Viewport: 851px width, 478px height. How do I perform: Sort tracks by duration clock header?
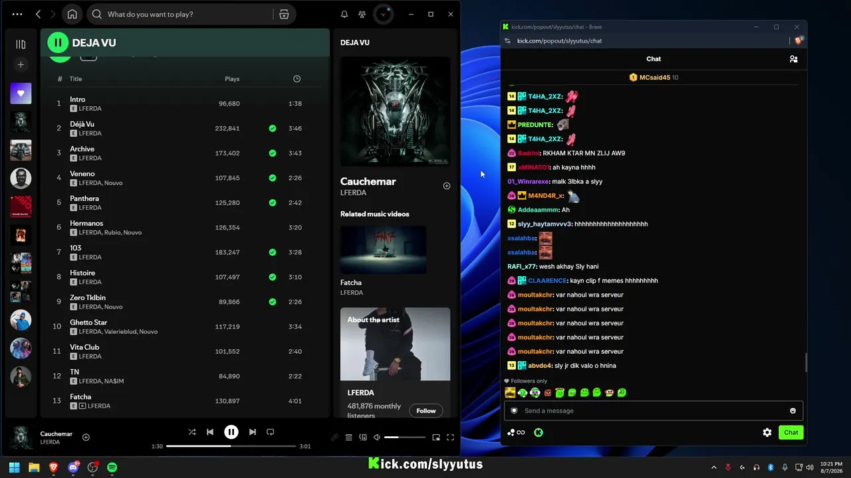pos(297,79)
